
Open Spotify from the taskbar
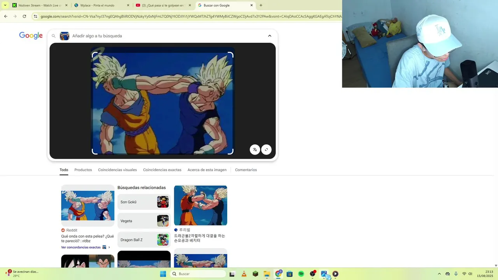click(x=301, y=274)
